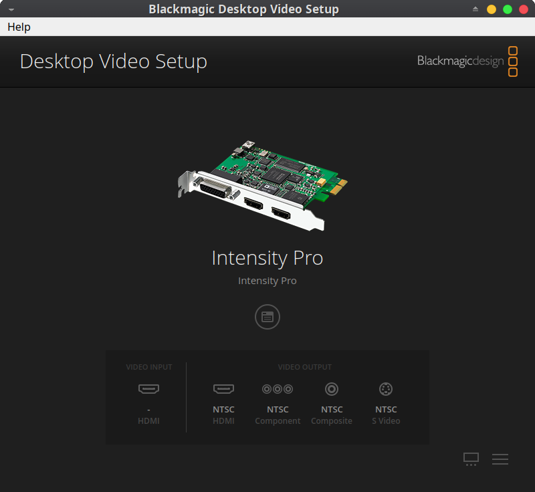Click the Video Input HDMI connector icon
Image resolution: width=535 pixels, height=492 pixels.
coord(148,388)
